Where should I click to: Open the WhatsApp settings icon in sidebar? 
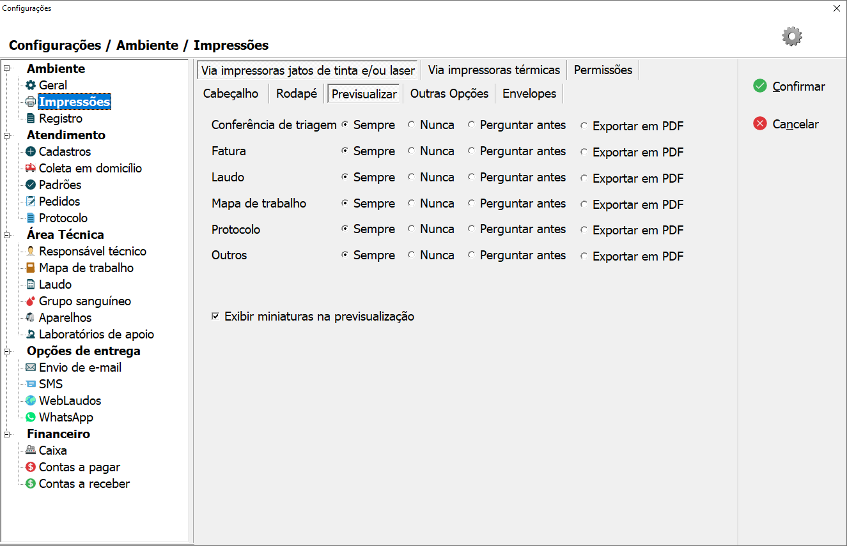pos(31,418)
